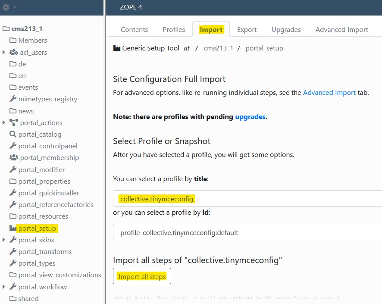The image size is (382, 304).
Task: Click the mimetypes_registry wrench icon
Action: [13, 99]
